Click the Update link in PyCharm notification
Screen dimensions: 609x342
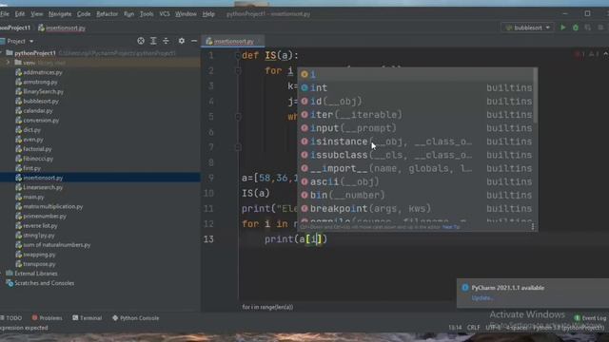click(x=482, y=297)
